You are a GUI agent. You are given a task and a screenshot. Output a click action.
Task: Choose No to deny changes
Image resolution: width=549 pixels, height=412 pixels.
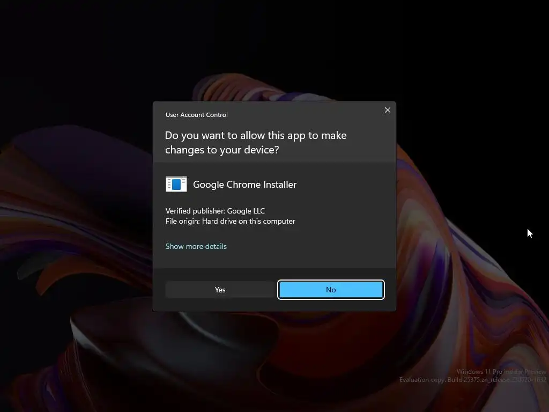point(331,290)
